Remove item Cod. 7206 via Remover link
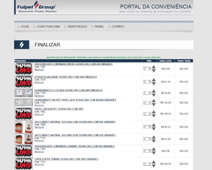Screen dimensions: 212x170 [39, 69]
